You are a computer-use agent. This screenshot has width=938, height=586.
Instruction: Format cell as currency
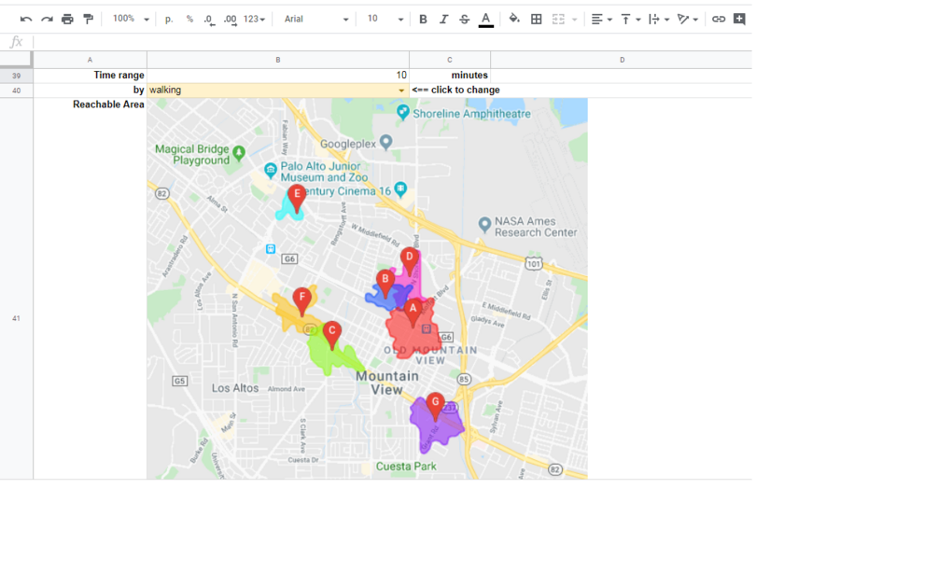[x=169, y=20]
